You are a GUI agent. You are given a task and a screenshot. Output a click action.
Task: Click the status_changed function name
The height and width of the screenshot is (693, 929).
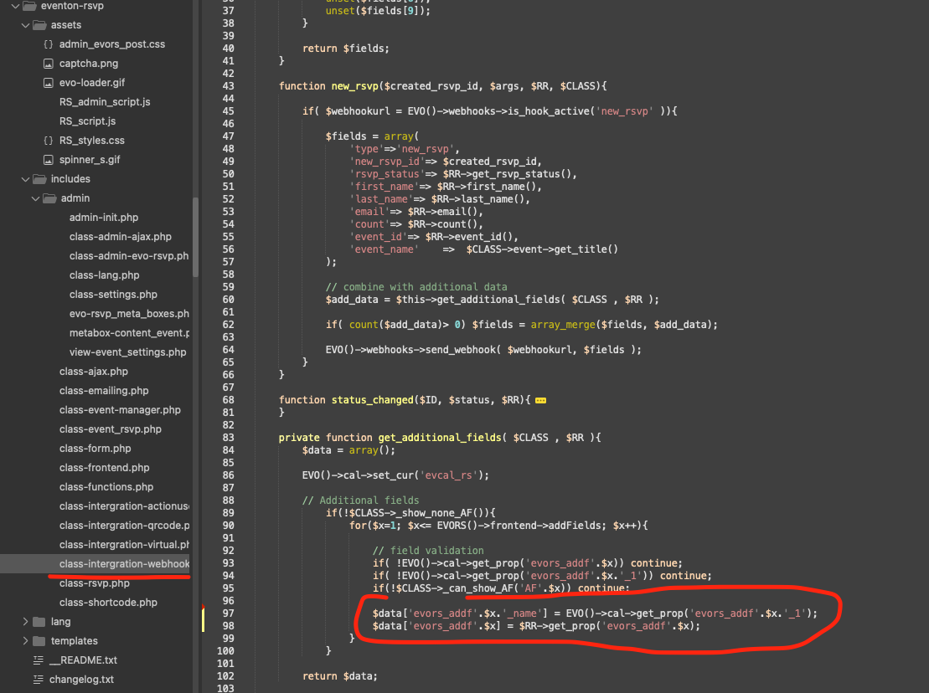click(x=372, y=400)
